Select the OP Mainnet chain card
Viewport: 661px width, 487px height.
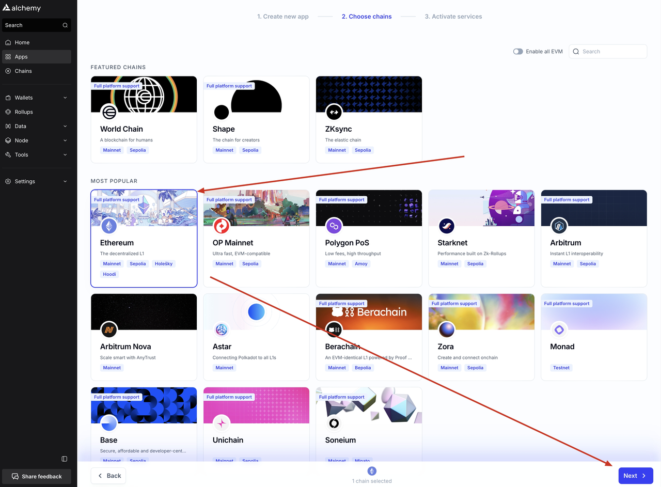coord(256,243)
